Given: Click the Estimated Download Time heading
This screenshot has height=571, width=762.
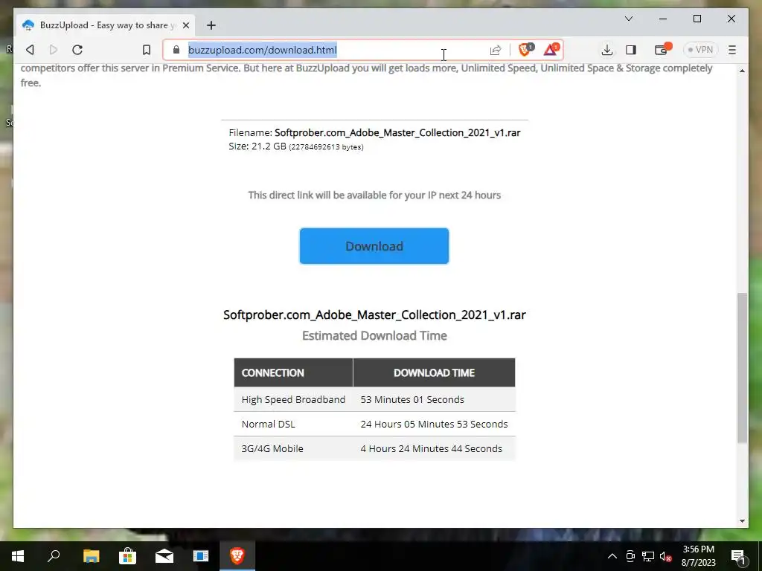Looking at the screenshot, I should point(374,335).
